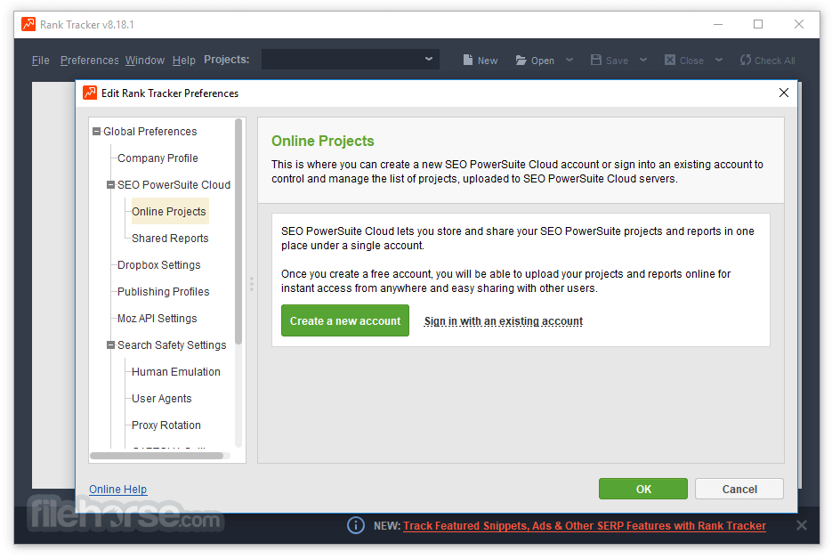
Task: Sign in with an existing account link
Action: [x=503, y=321]
